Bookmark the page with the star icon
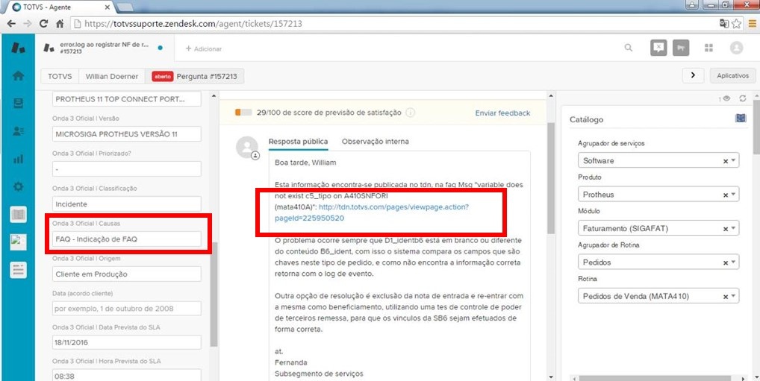Image resolution: width=760 pixels, height=381 pixels. pyautogui.click(x=736, y=23)
